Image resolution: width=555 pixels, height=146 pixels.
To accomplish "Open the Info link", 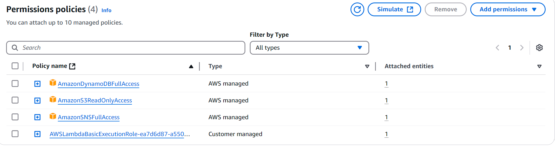I will coord(106,10).
